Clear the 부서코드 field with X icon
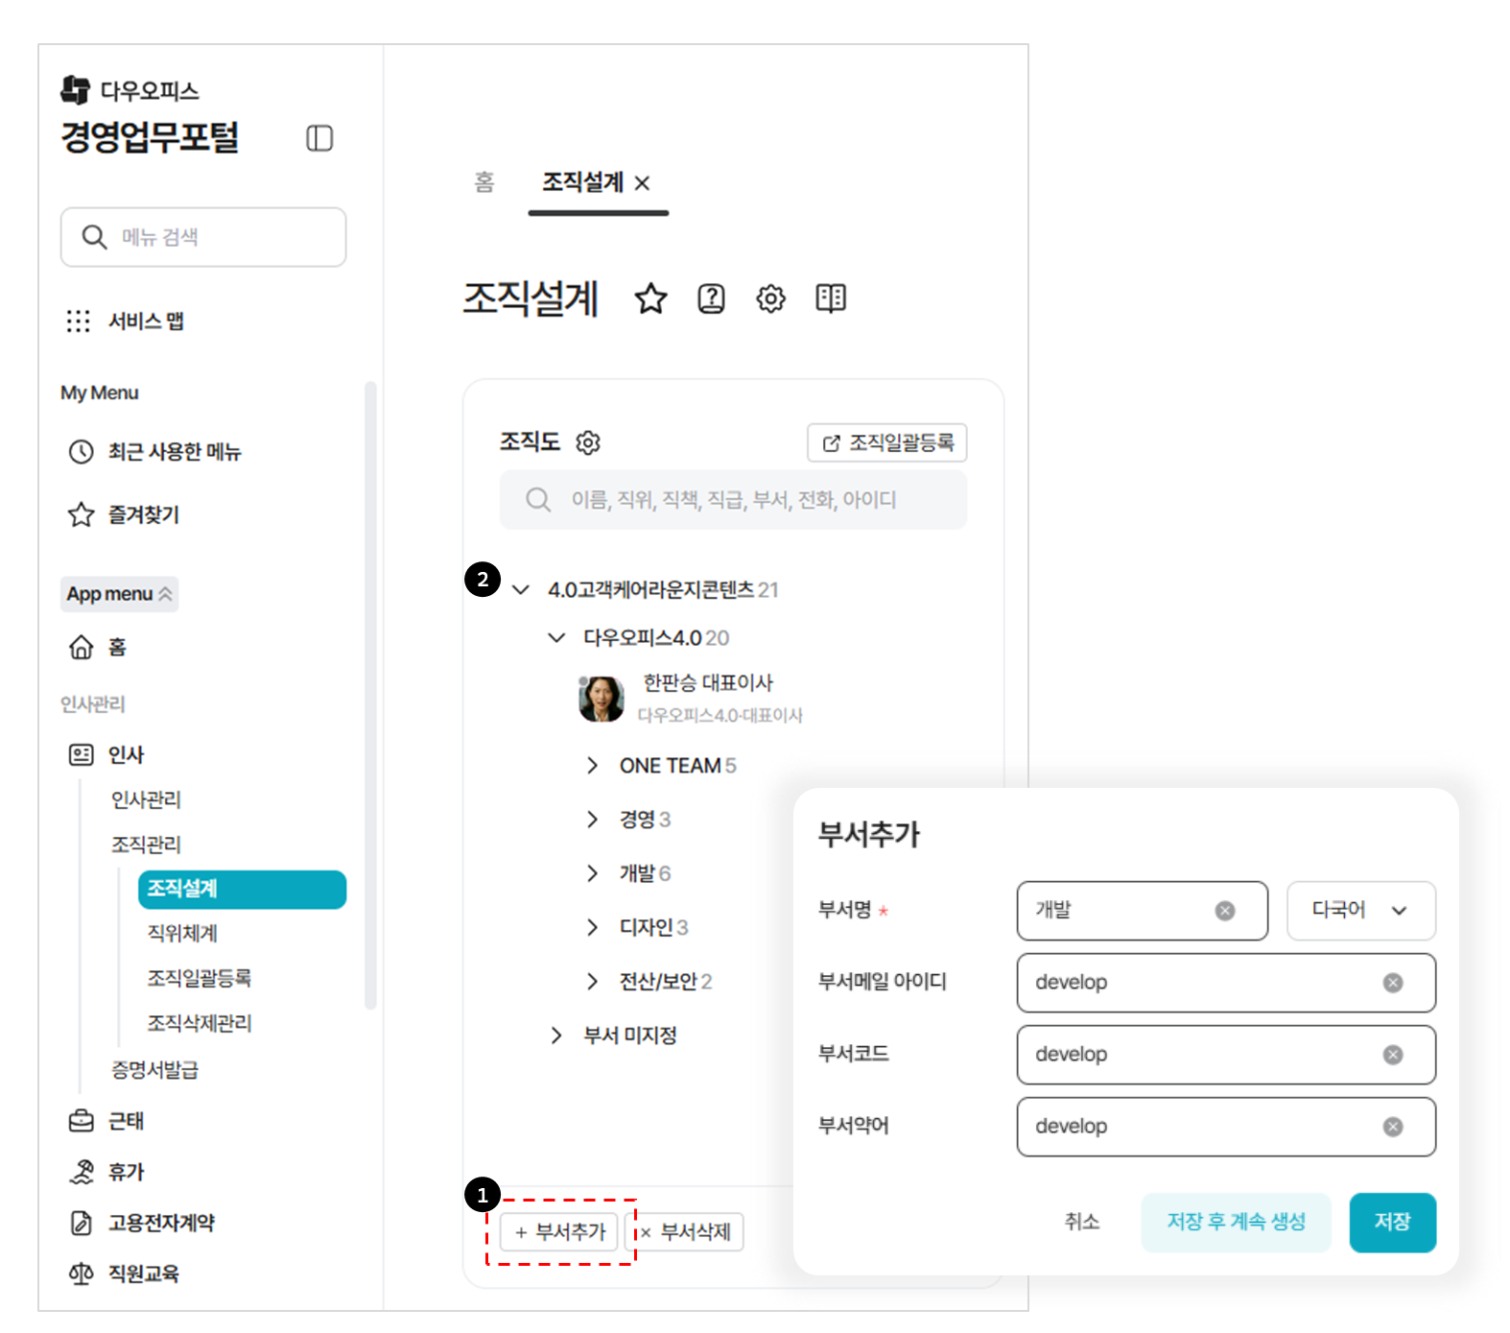This screenshot has height=1333, width=1510. pos(1393,1055)
